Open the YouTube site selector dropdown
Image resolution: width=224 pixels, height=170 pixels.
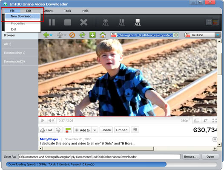pyautogui.click(x=218, y=35)
